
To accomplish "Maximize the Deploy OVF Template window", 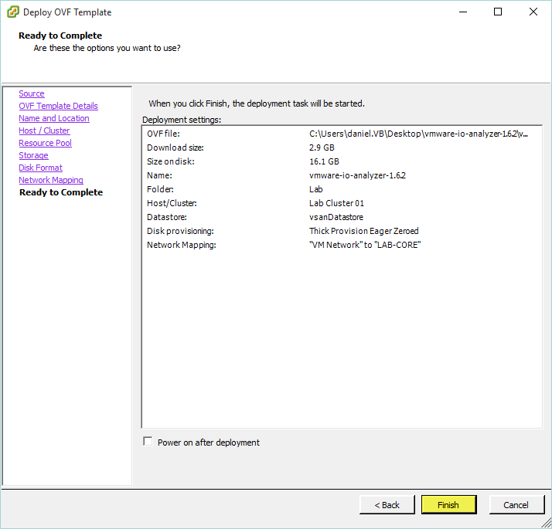I will (x=498, y=12).
